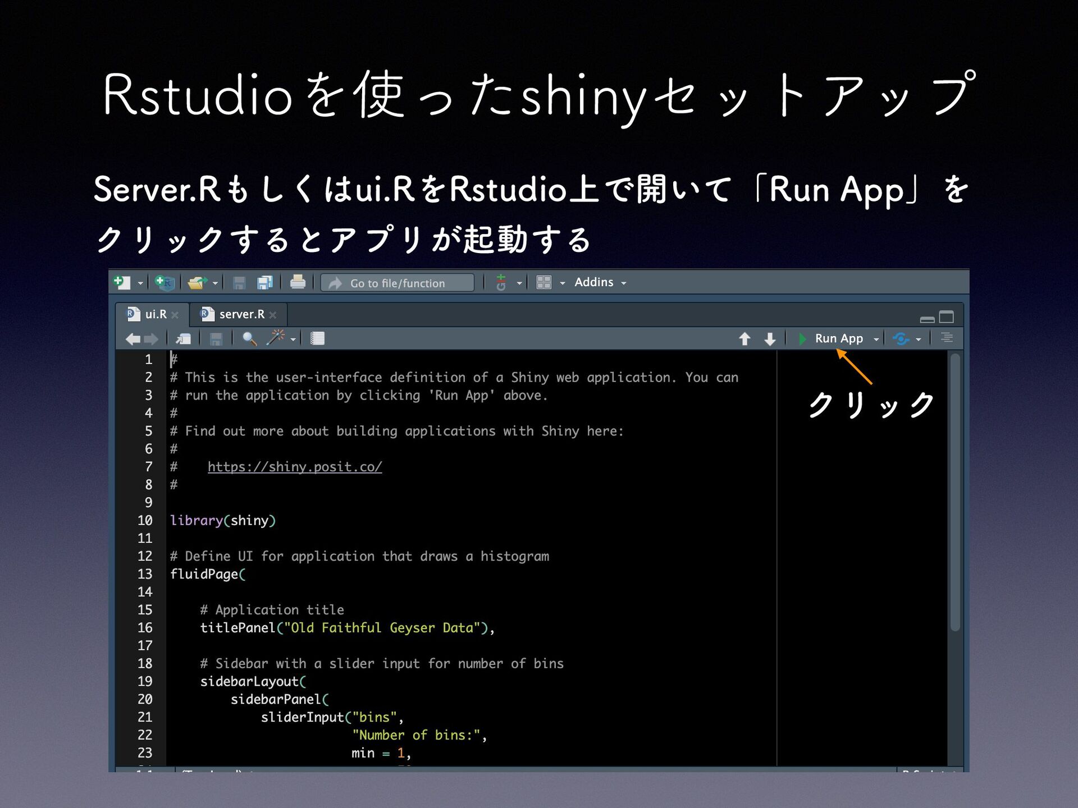Click the Go to file/function field
Viewport: 1078px width, 808px height.
[398, 283]
